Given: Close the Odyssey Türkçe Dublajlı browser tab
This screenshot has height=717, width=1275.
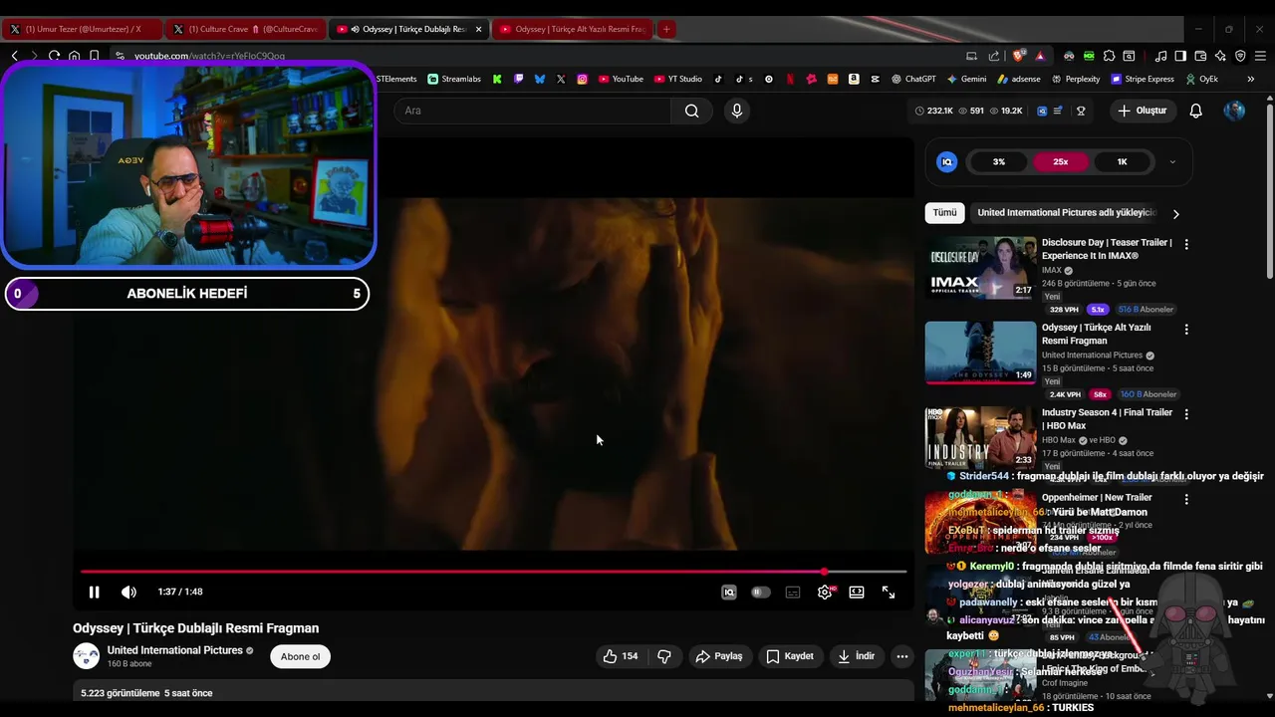Looking at the screenshot, I should [478, 29].
